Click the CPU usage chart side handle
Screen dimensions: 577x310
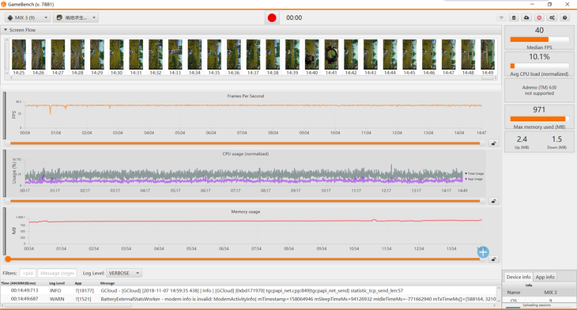click(x=5, y=173)
